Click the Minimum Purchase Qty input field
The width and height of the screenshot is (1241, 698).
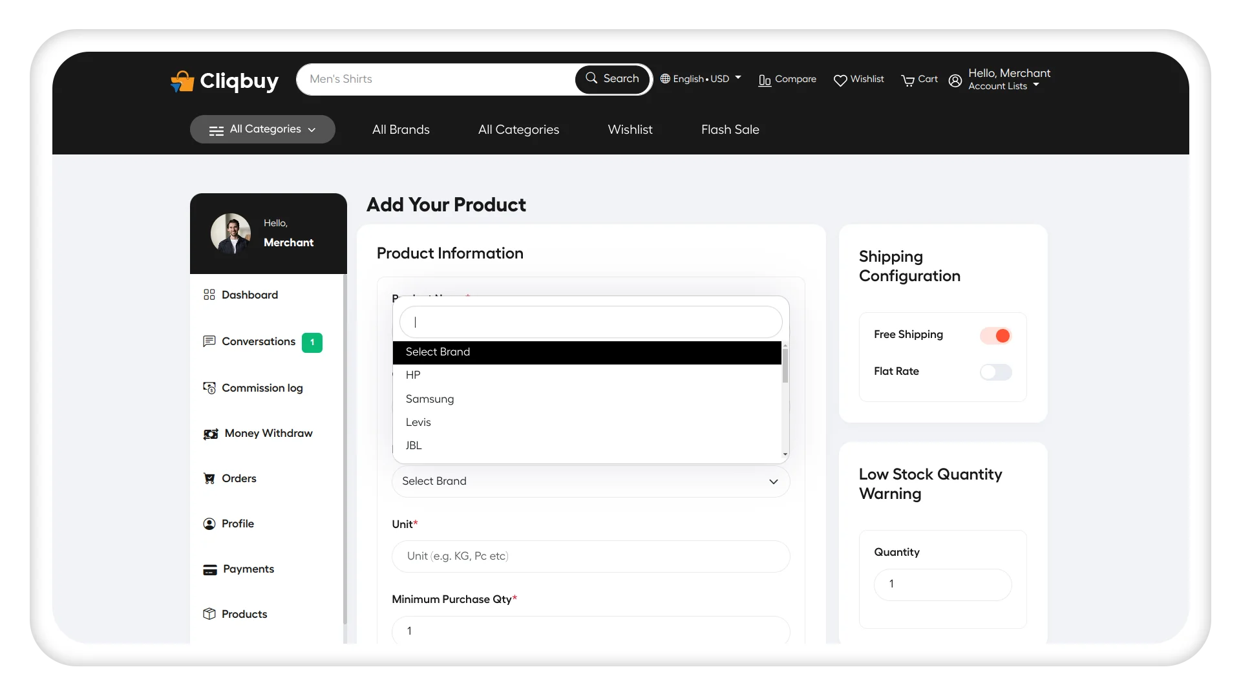591,631
